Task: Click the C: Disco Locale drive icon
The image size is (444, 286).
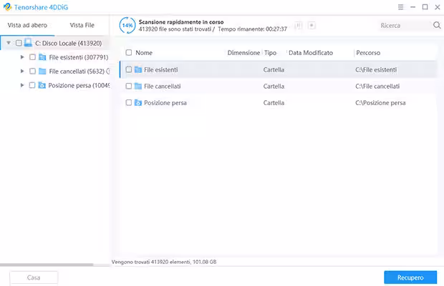Action: [28, 43]
